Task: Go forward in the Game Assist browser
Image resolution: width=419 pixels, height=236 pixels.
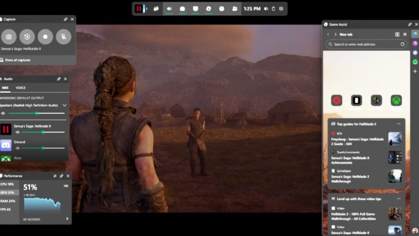Action: point(336,34)
